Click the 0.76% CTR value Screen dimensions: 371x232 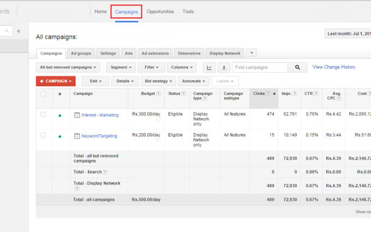[312, 114]
